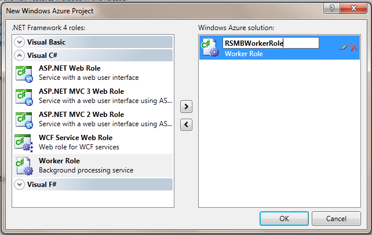Expand the Visual F# section
Screen dimensions: 372x235
click(x=20, y=185)
